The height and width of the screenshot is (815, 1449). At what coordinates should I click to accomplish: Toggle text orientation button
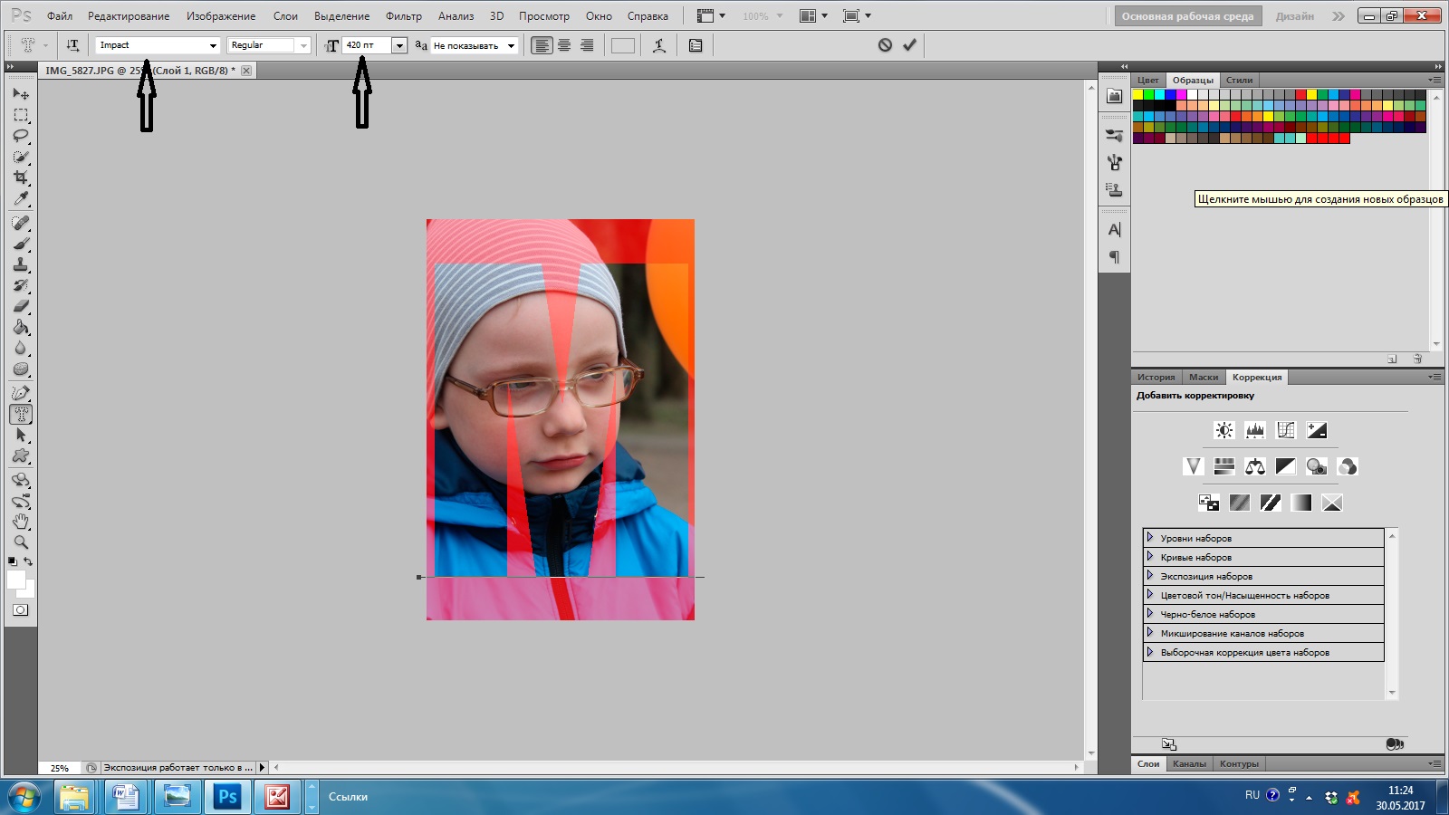72,45
